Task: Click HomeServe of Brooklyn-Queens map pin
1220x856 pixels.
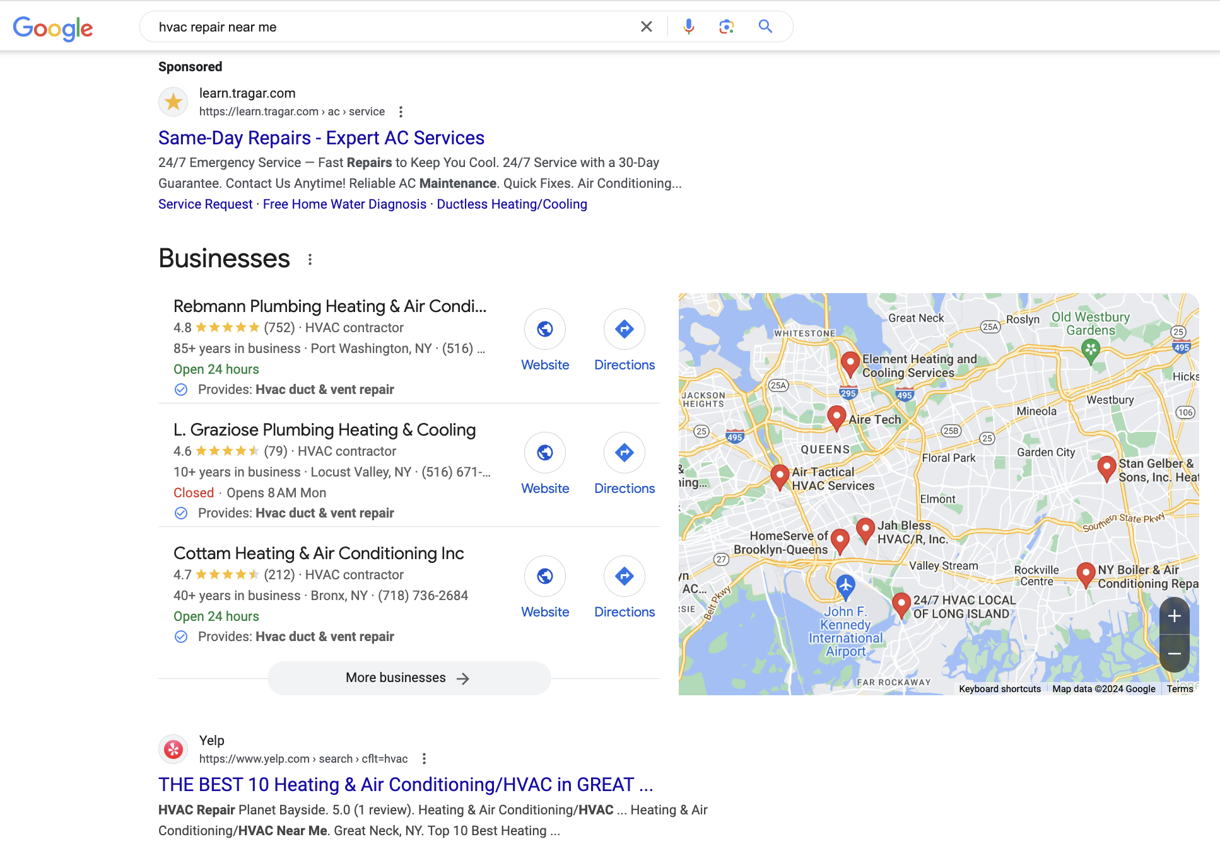Action: pyautogui.click(x=840, y=541)
